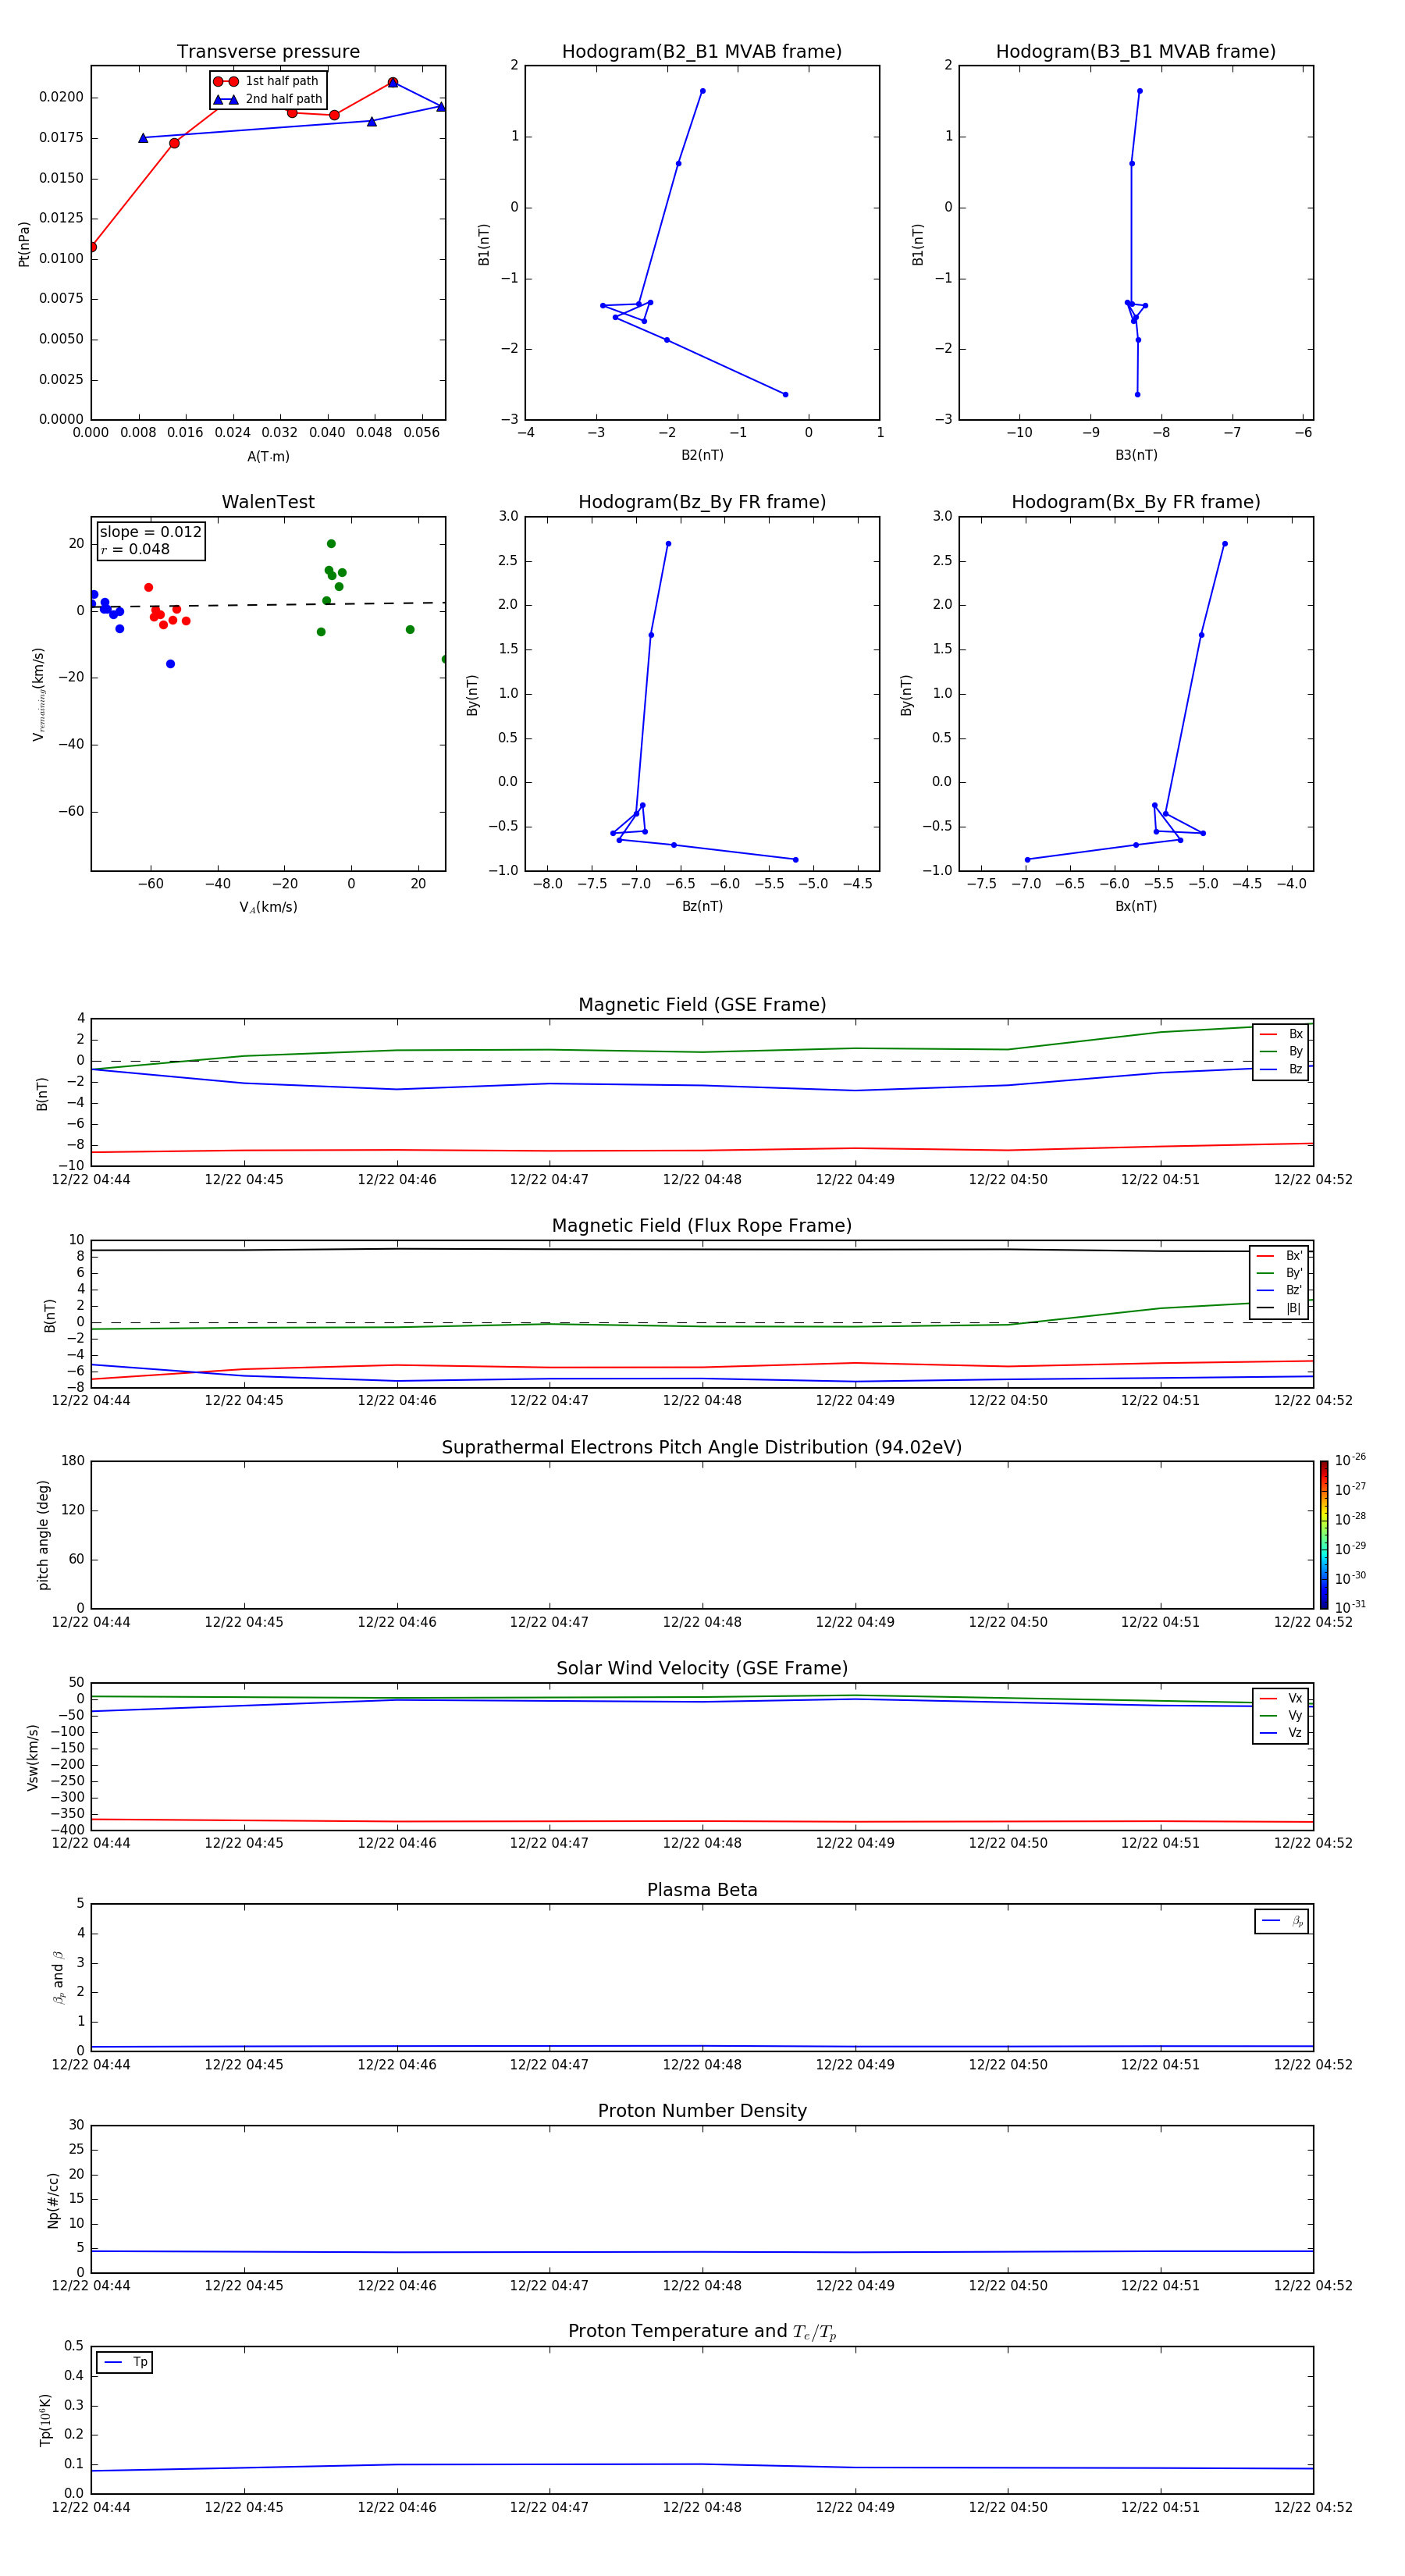Click the 'Plasma Beta' panel title
Image resolution: width=1405 pixels, height=2576 pixels.
coord(702,1890)
